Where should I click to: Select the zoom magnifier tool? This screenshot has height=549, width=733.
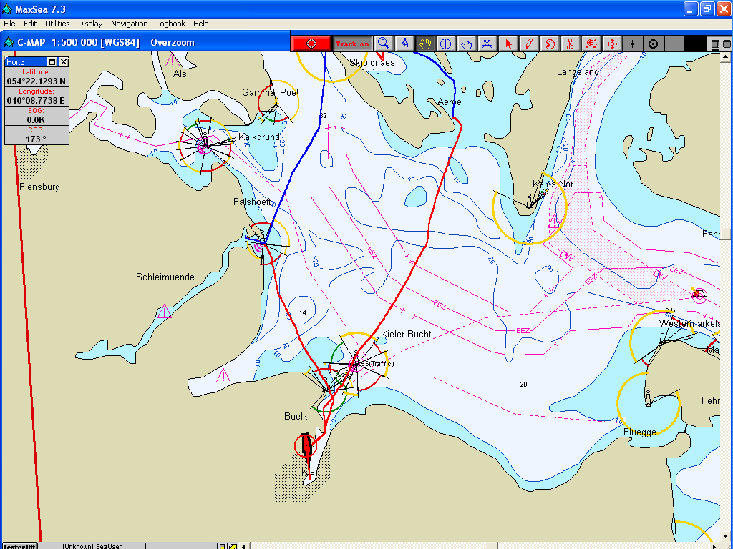pyautogui.click(x=384, y=44)
